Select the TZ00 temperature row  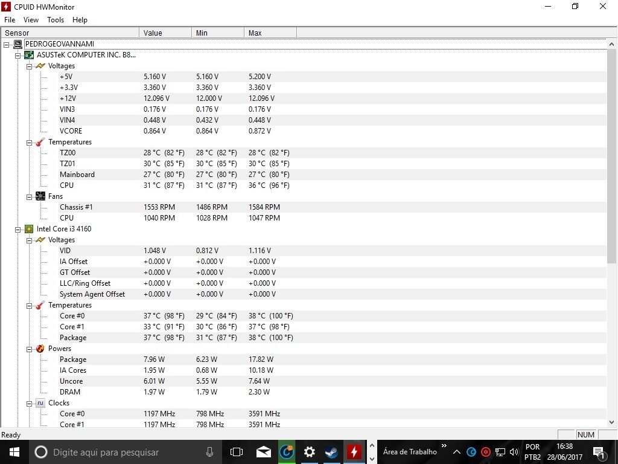tap(333, 153)
